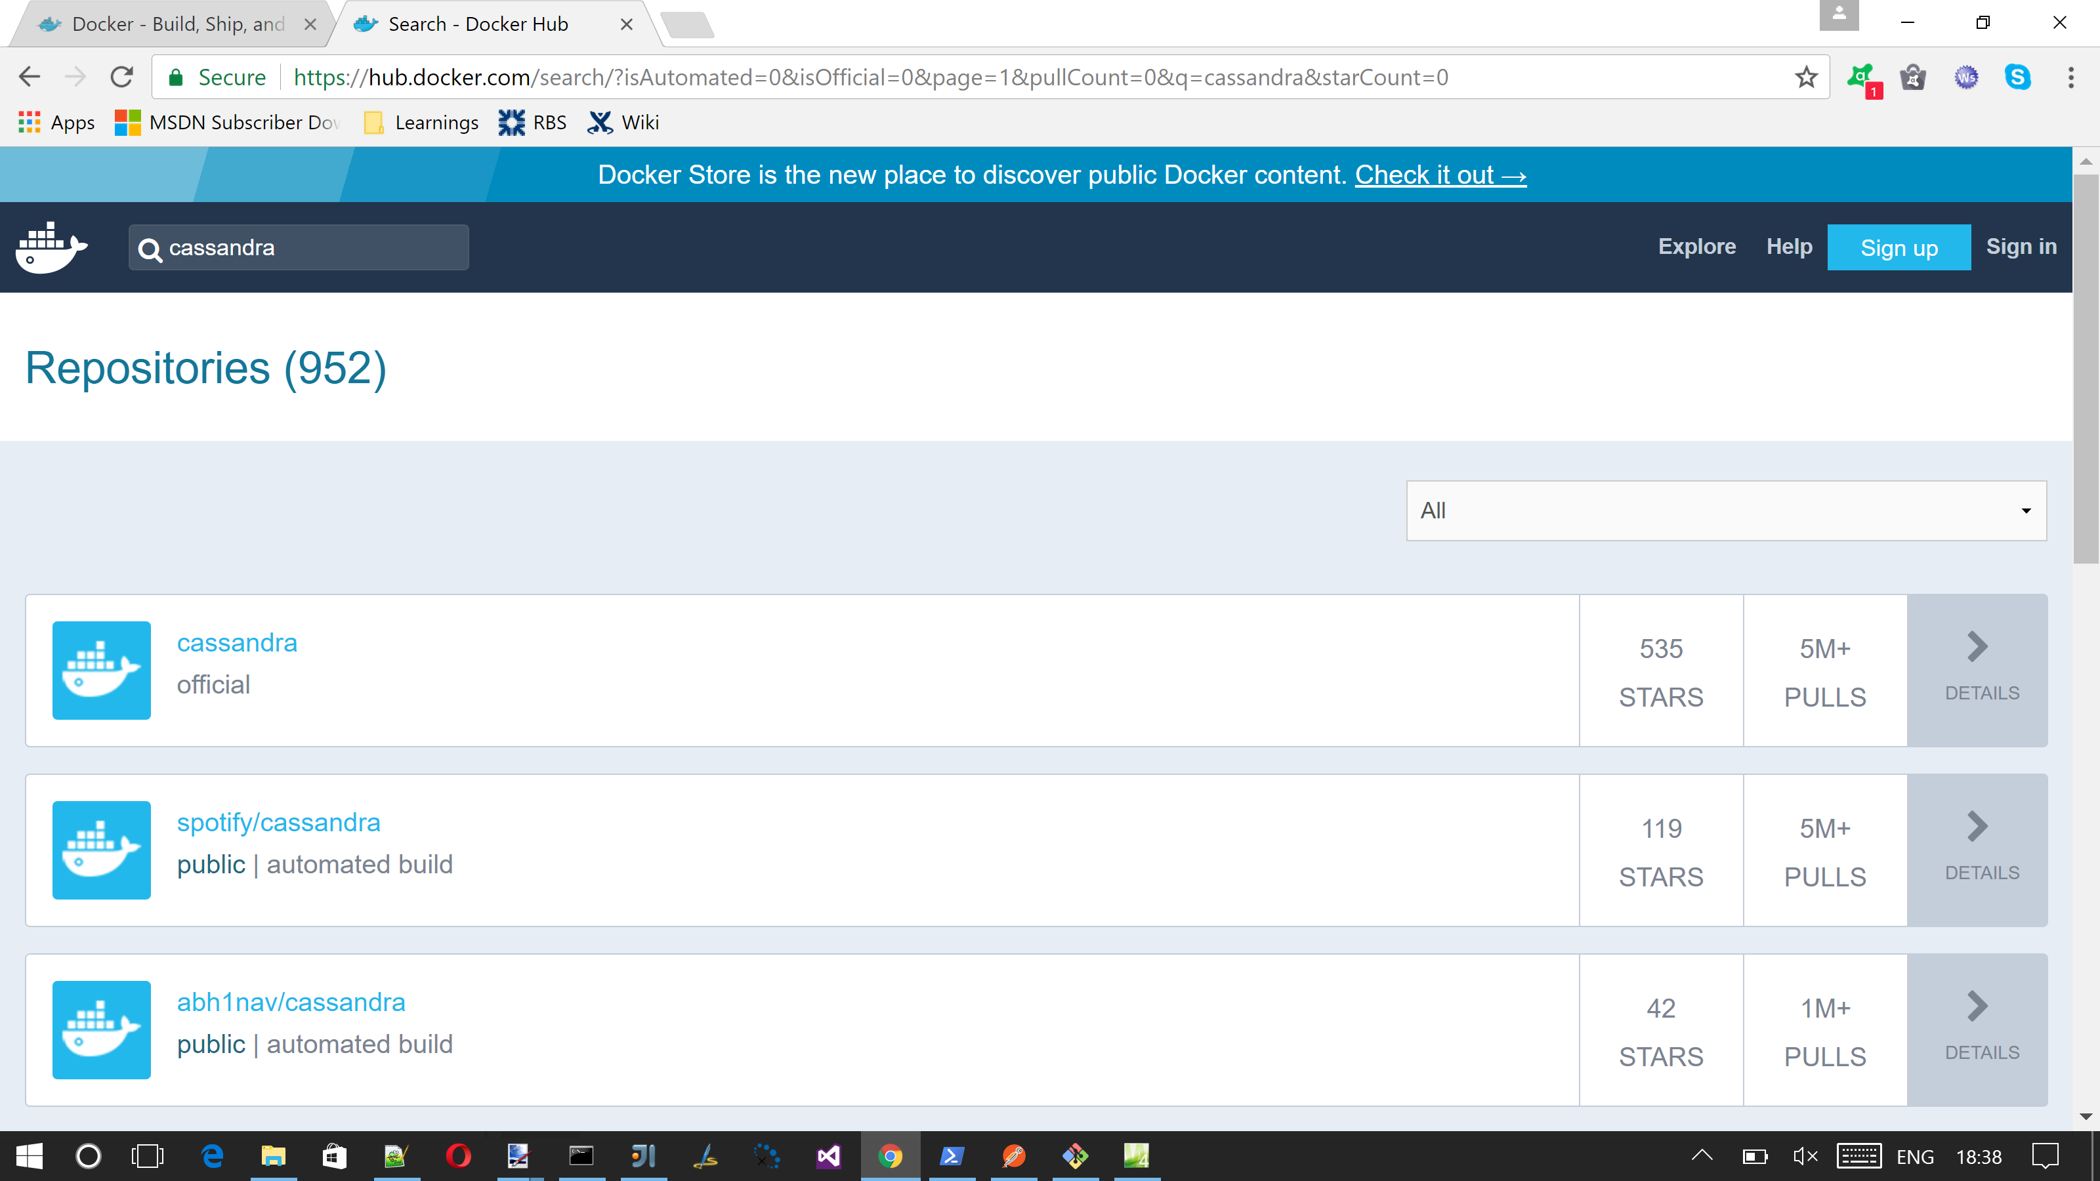The image size is (2100, 1181).
Task: Open the spotify/cassandra repository whale icon
Action: pos(101,850)
